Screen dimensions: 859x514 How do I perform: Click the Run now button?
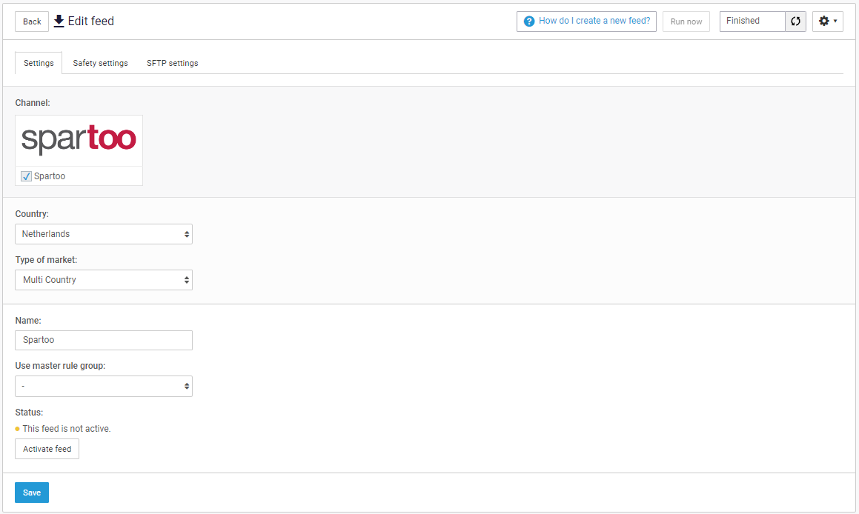click(686, 21)
